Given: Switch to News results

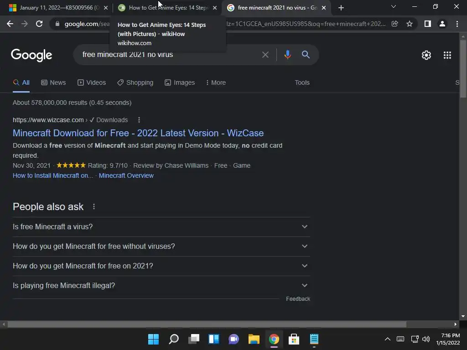Looking at the screenshot, I should click(x=53, y=83).
